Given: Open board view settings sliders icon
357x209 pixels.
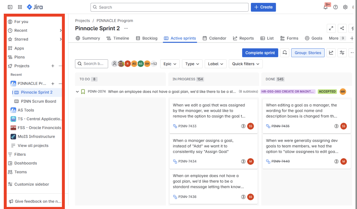Looking at the screenshot, I should click(342, 53).
